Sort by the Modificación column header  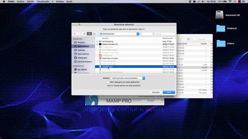pos(168,38)
